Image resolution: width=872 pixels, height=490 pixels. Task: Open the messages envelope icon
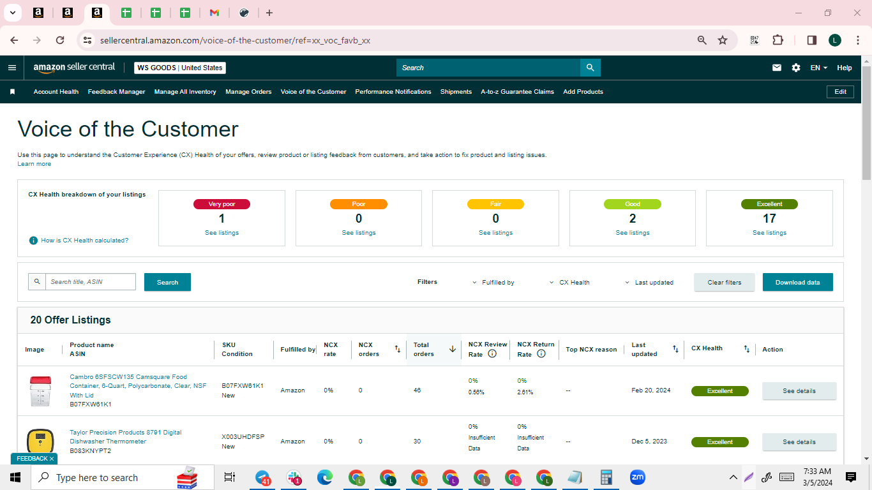777,68
